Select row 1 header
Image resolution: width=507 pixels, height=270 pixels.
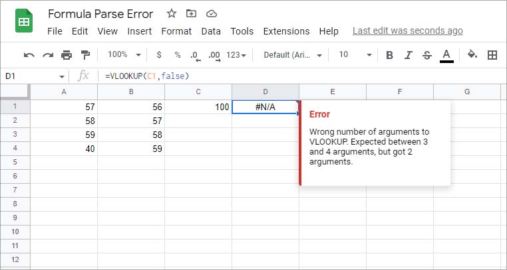[15, 107]
